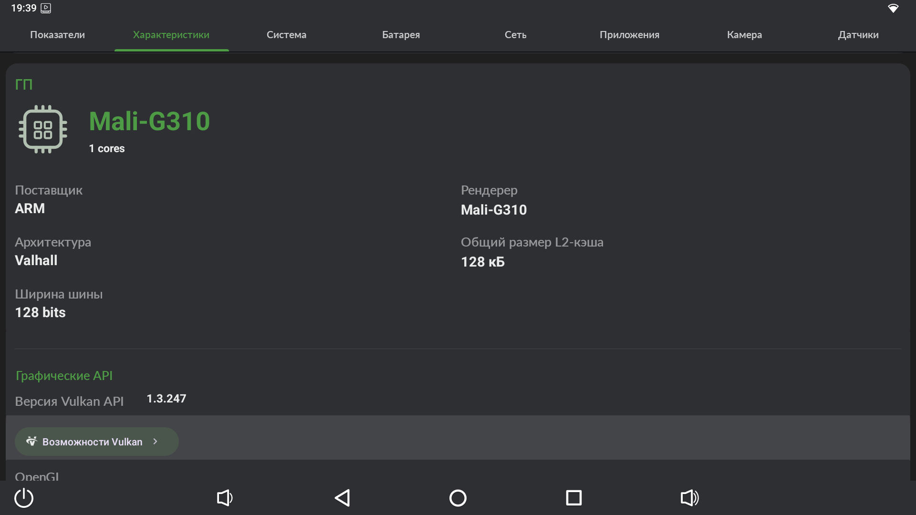Open the Приложения tab
This screenshot has width=916, height=515.
(x=629, y=35)
